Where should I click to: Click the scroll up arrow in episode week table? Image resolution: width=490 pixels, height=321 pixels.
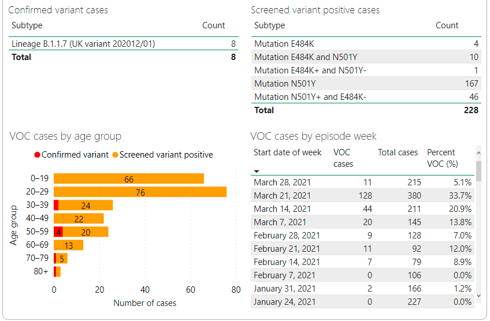[x=478, y=152]
